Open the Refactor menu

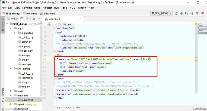(x=47, y=8)
